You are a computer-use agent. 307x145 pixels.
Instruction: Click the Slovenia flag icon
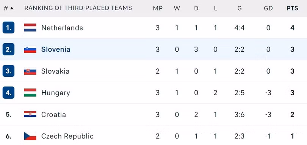click(x=30, y=49)
